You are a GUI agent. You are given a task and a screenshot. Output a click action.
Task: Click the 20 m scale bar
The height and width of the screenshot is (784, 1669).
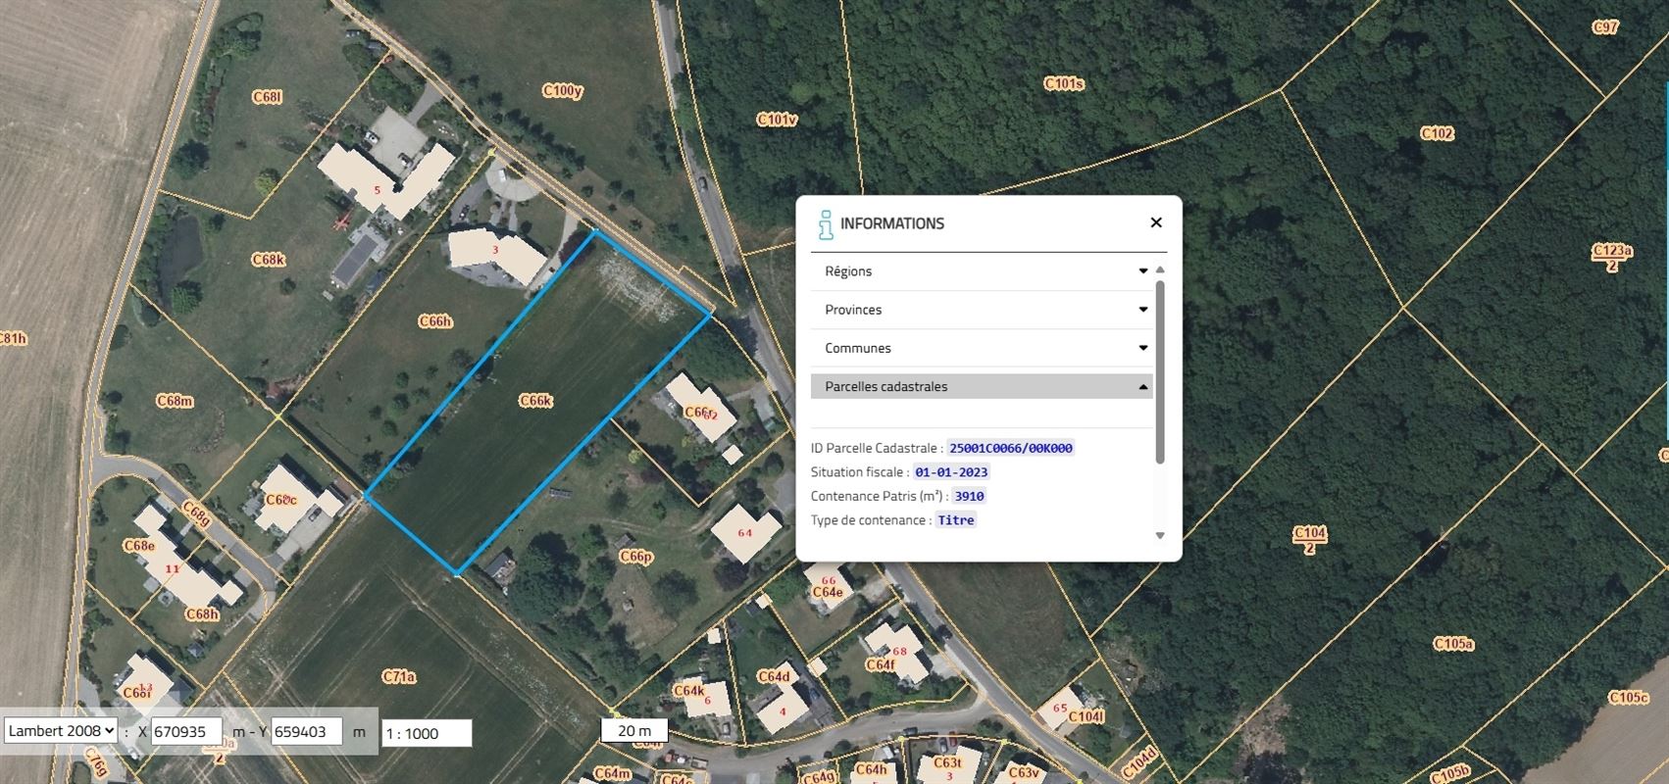(x=634, y=730)
